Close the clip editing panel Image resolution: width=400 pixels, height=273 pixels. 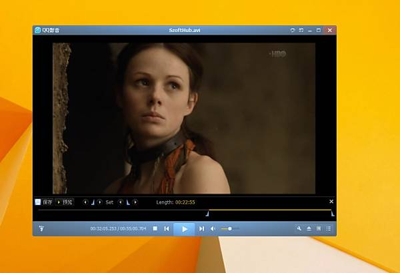[331, 201]
